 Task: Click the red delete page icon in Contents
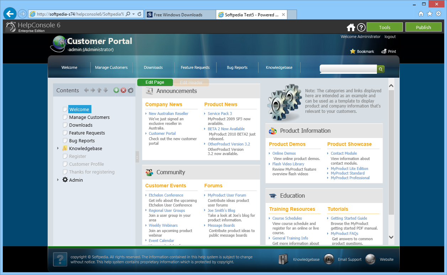[123, 90]
